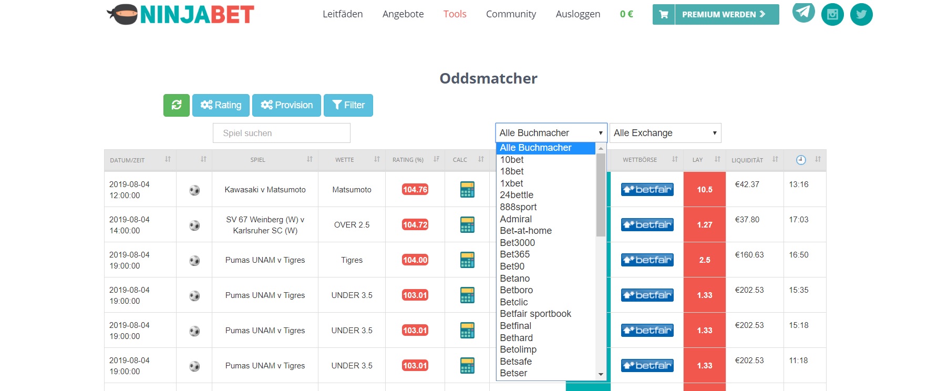
Task: Select Bet365 from bookmaker list
Action: [545, 254]
